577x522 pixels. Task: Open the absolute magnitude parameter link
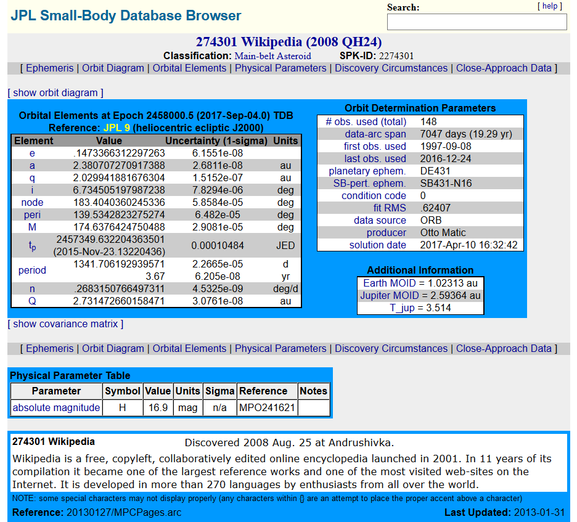pyautogui.click(x=56, y=407)
